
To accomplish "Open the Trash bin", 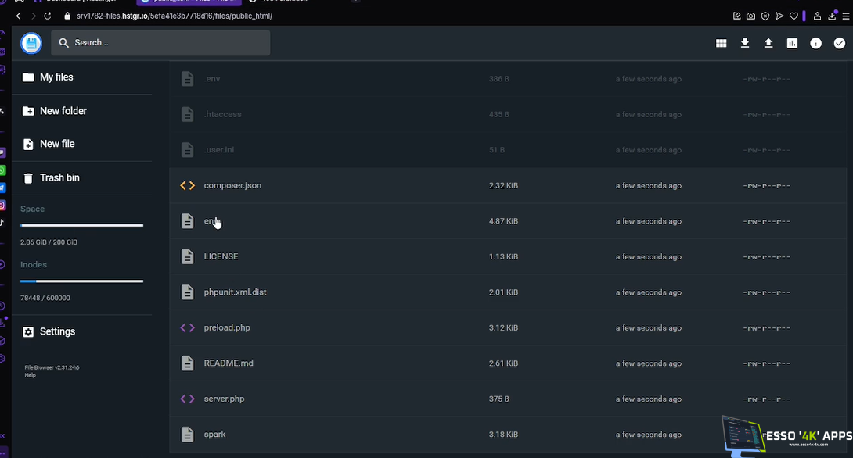I will [59, 178].
